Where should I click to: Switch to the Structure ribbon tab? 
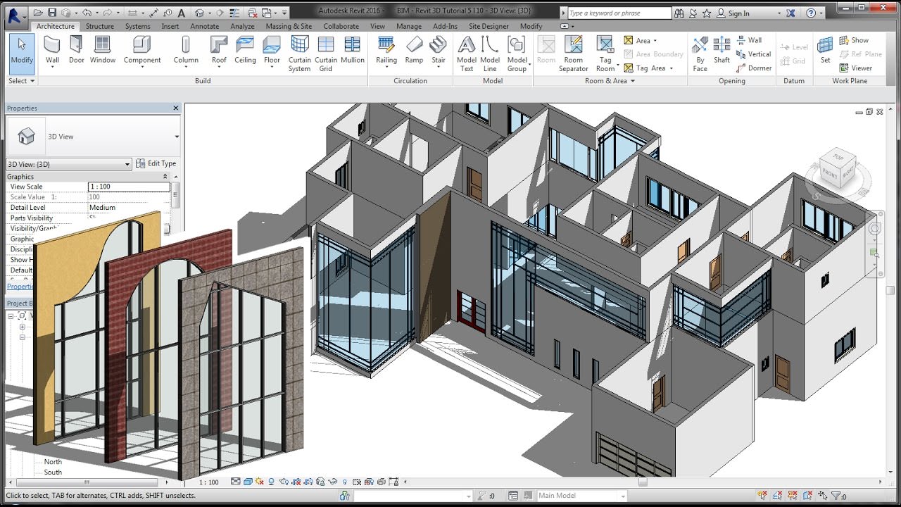coord(99,26)
